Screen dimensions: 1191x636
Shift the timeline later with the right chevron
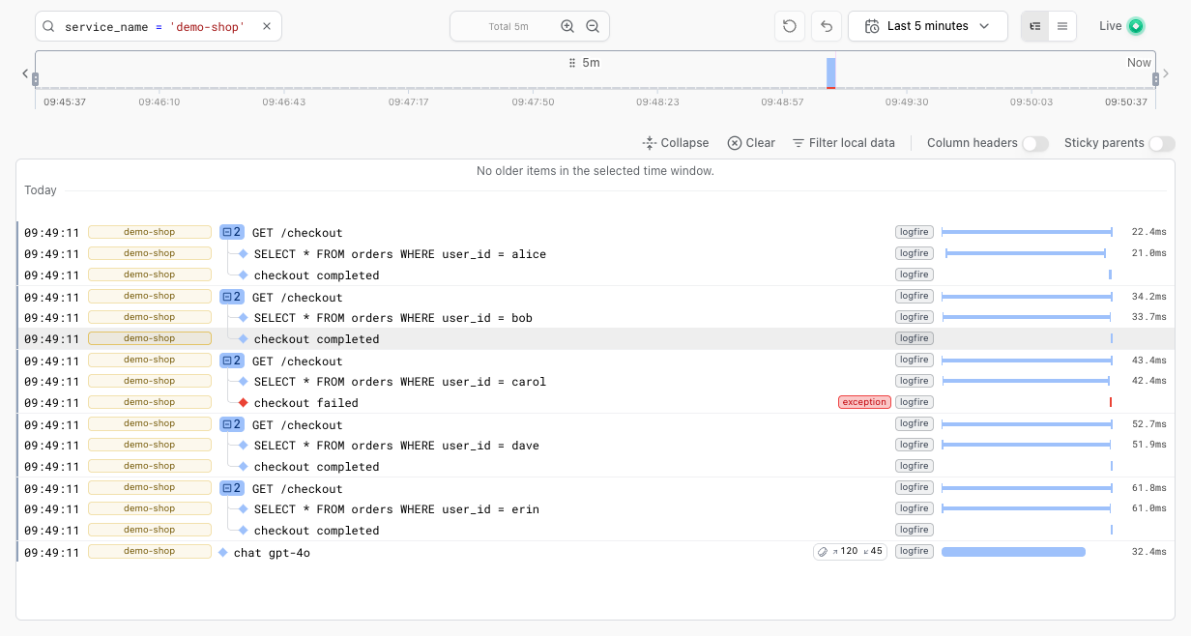[1166, 72]
